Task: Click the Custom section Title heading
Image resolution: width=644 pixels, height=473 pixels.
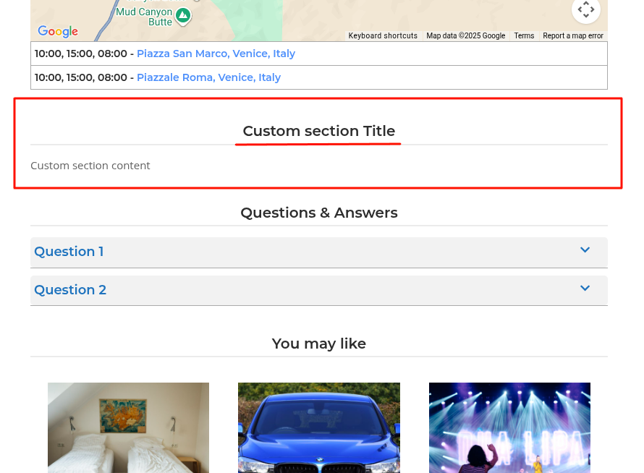Action: pos(318,131)
